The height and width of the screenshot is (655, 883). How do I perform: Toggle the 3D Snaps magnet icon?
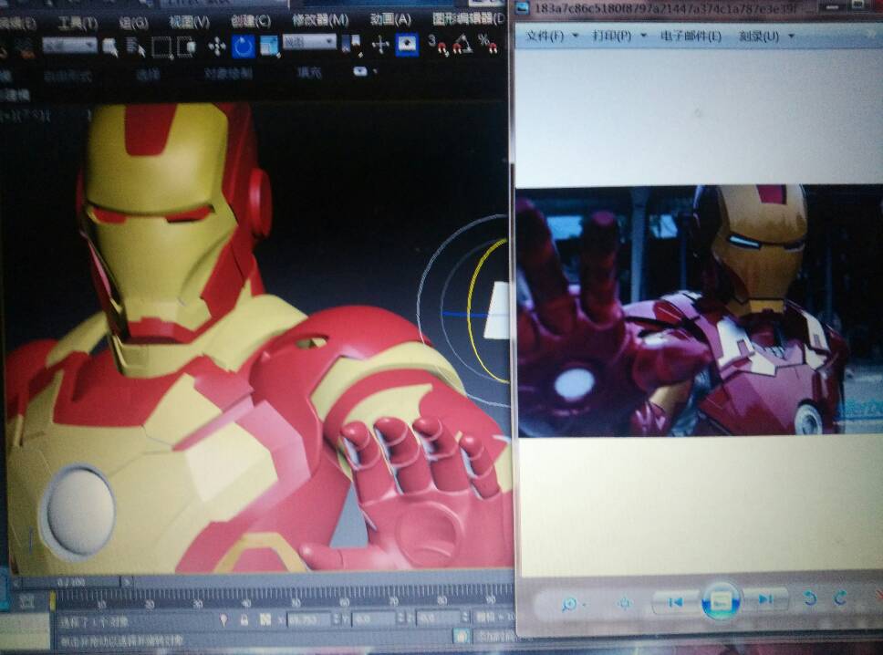(438, 45)
